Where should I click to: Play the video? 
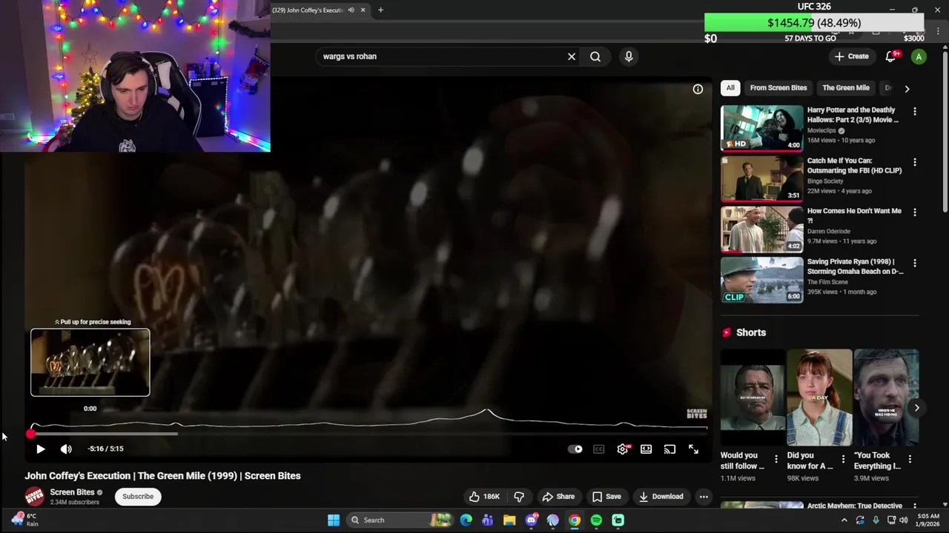click(41, 449)
